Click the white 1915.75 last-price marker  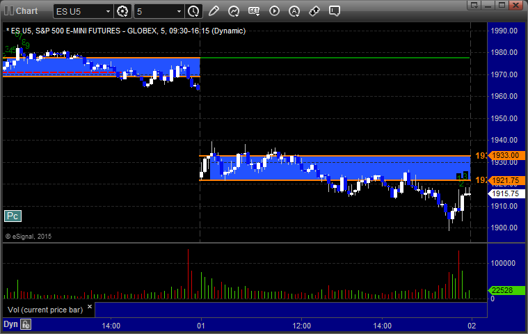507,193
